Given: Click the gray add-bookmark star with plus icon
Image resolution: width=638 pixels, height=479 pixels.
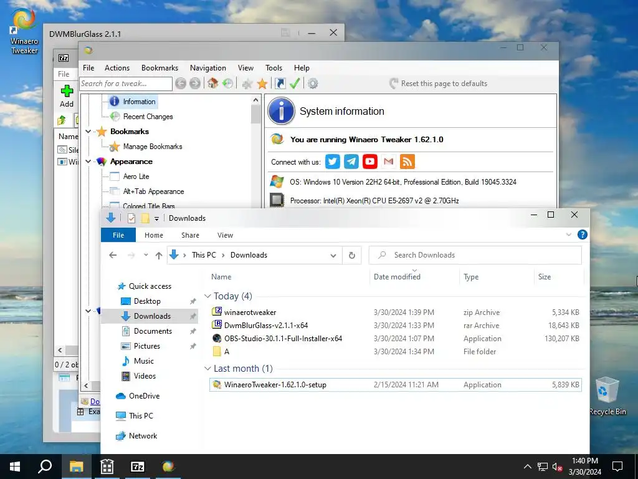Looking at the screenshot, I should point(247,84).
